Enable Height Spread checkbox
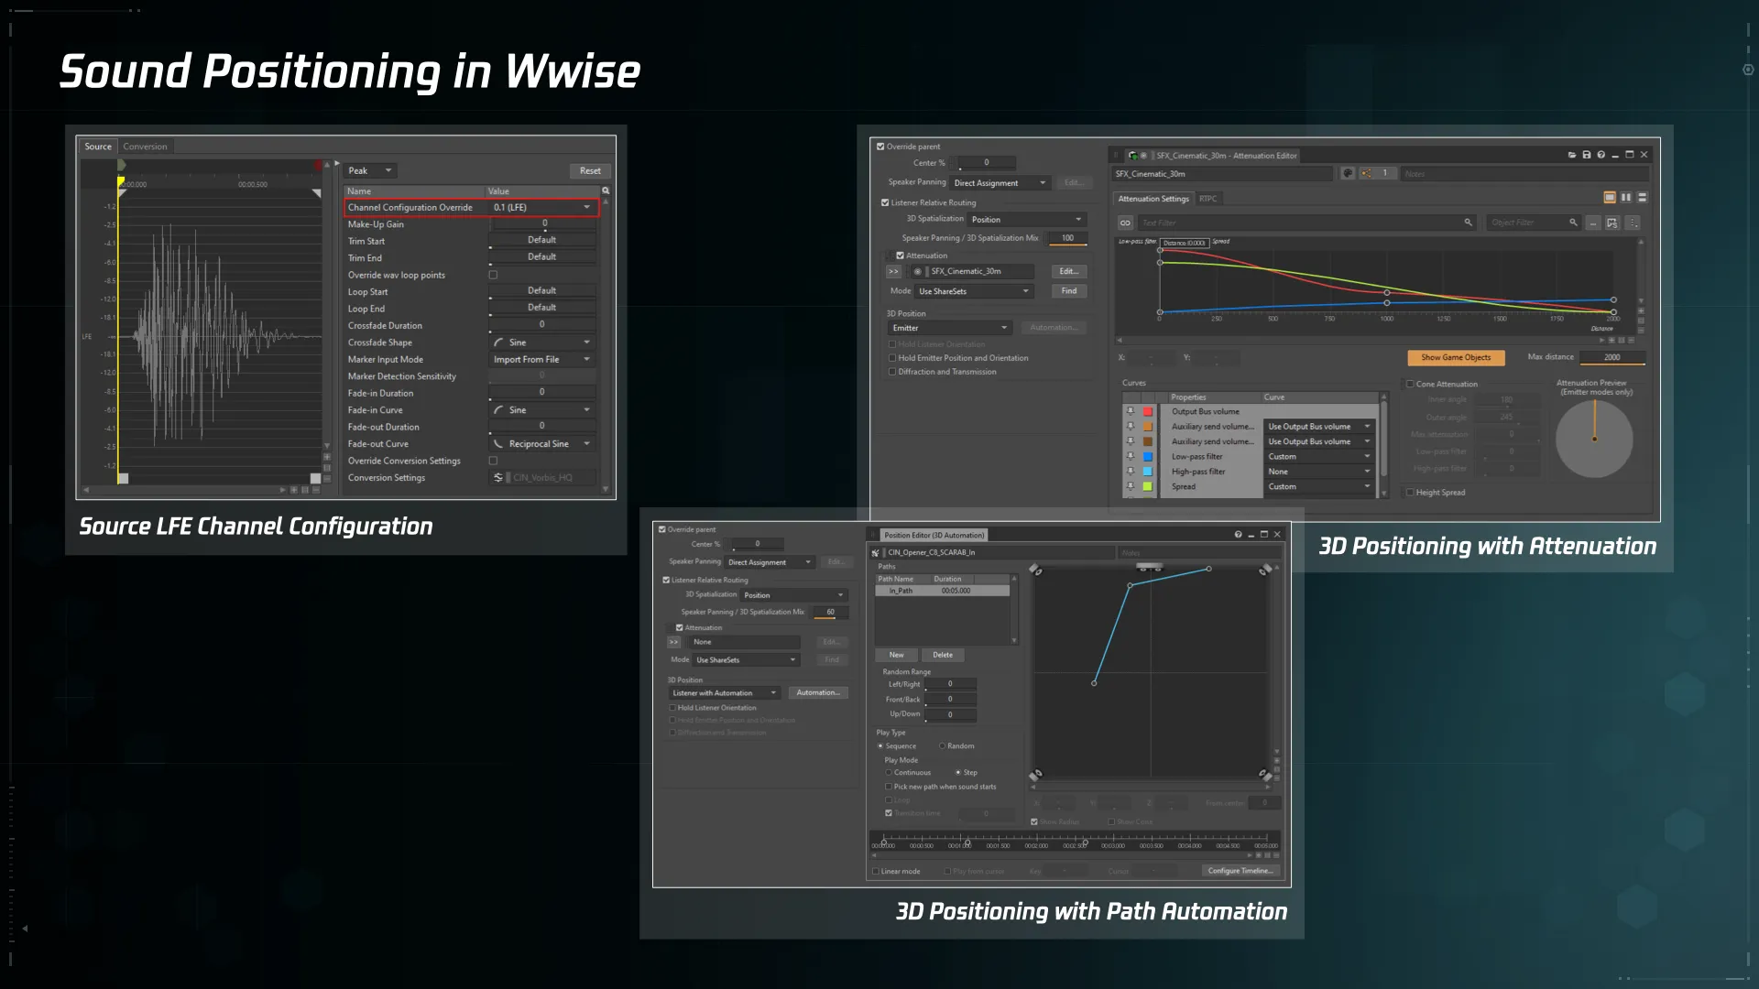 pos(1410,493)
